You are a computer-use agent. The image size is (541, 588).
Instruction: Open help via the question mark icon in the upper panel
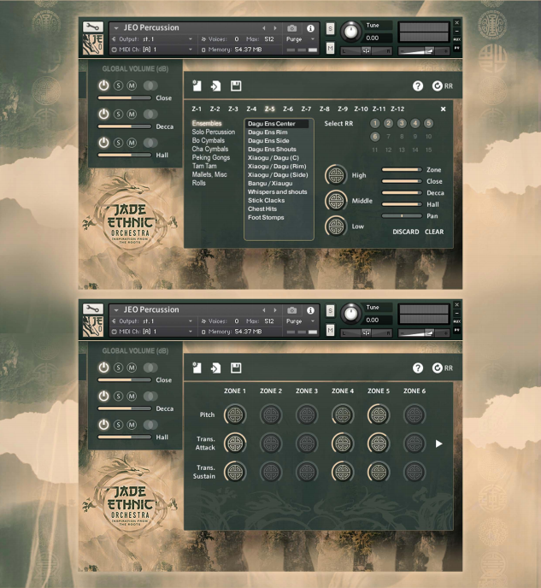[418, 86]
